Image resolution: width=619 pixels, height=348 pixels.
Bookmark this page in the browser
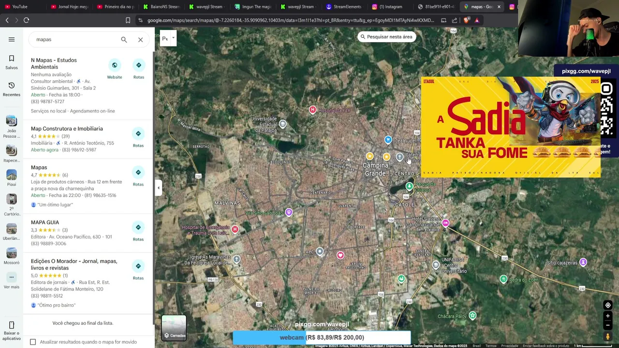(x=128, y=20)
